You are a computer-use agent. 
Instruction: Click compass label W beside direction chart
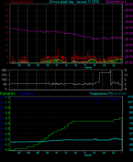[126, 75]
